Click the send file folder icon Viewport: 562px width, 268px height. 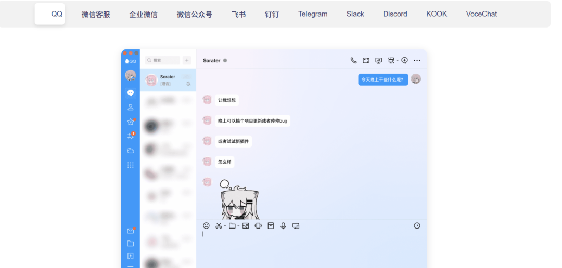[232, 226]
